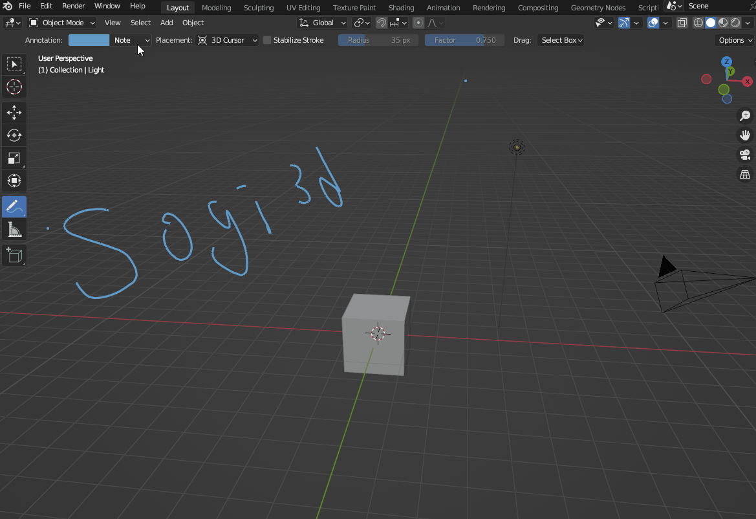
Task: Open the Add menu in viewport header
Action: (x=166, y=23)
